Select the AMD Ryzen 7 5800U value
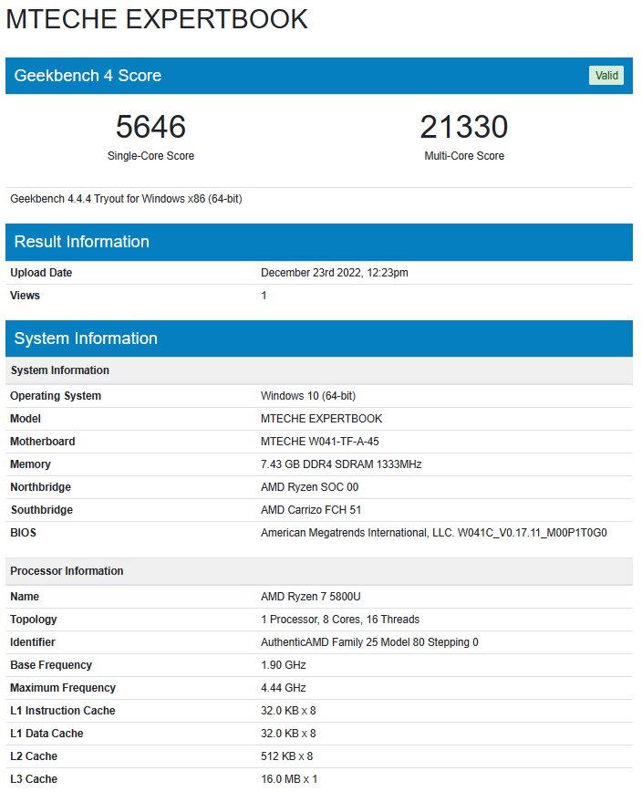The image size is (642, 792). click(x=310, y=597)
